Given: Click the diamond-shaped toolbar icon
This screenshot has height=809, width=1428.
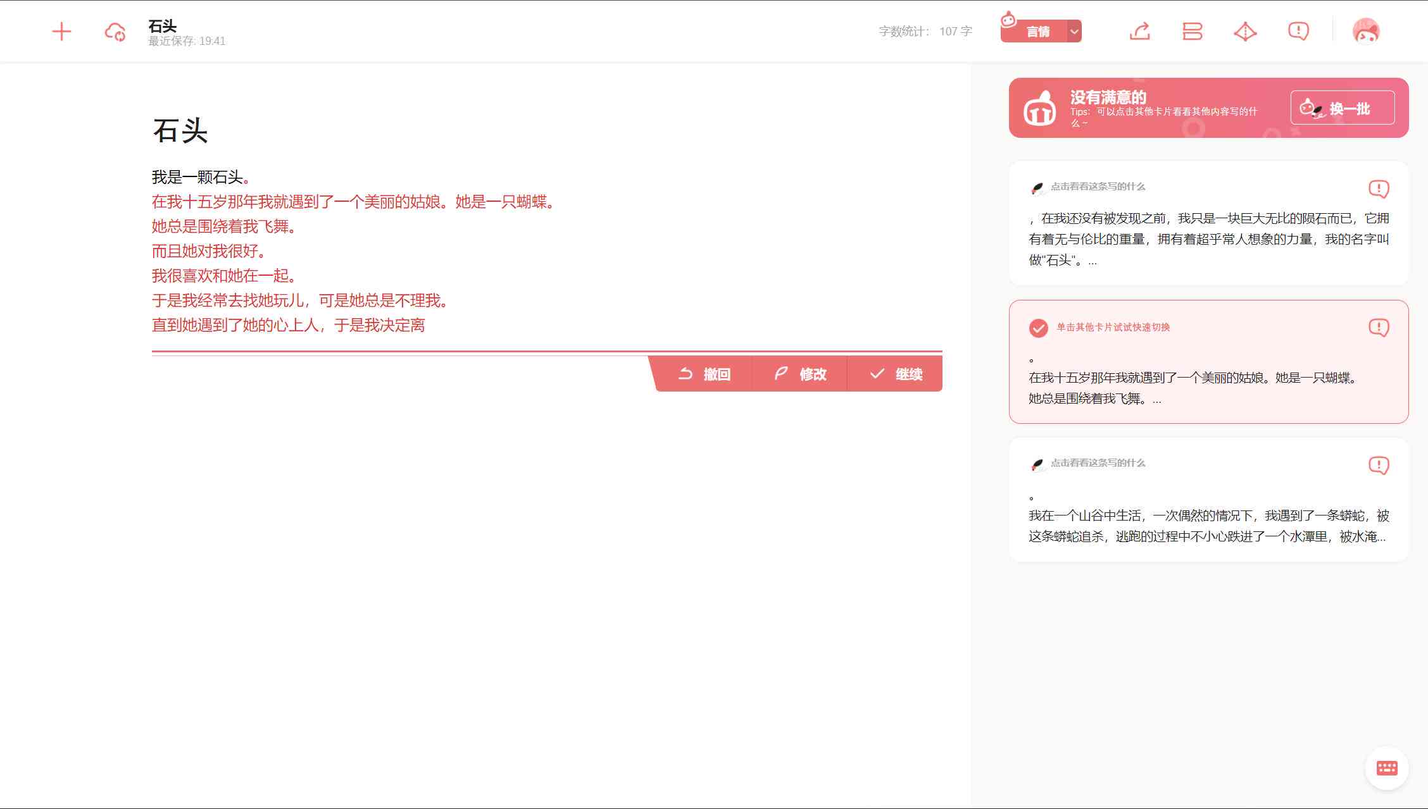Looking at the screenshot, I should 1245,31.
